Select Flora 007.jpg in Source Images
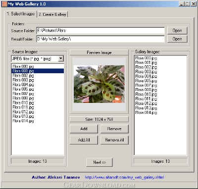 click(x=38, y=94)
